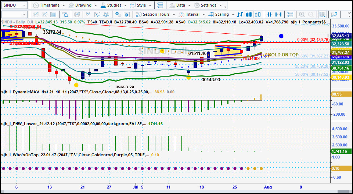Open the Timeframe menu
The image size is (353, 194).
[x=49, y=5]
